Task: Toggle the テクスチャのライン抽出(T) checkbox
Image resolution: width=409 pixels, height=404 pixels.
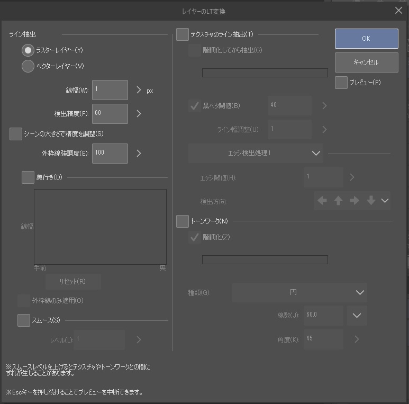Action: point(183,34)
